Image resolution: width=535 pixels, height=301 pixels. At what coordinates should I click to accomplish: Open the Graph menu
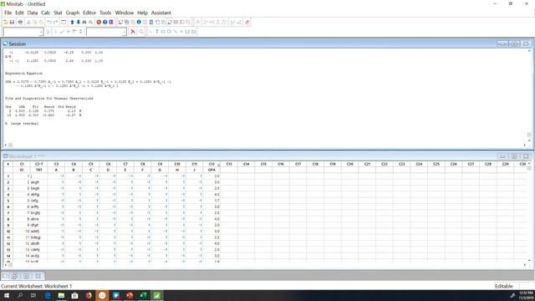click(x=73, y=13)
